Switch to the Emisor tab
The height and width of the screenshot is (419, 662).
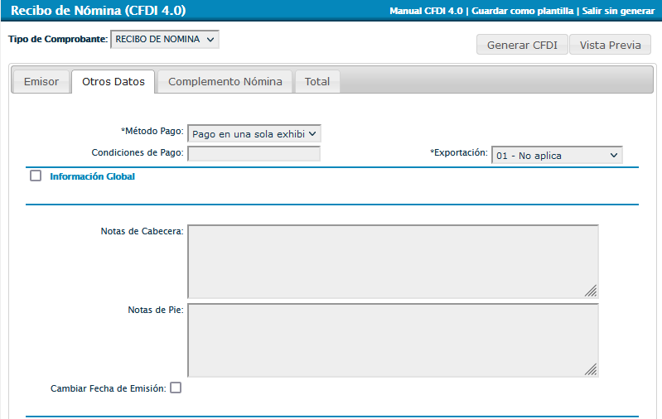click(x=41, y=82)
